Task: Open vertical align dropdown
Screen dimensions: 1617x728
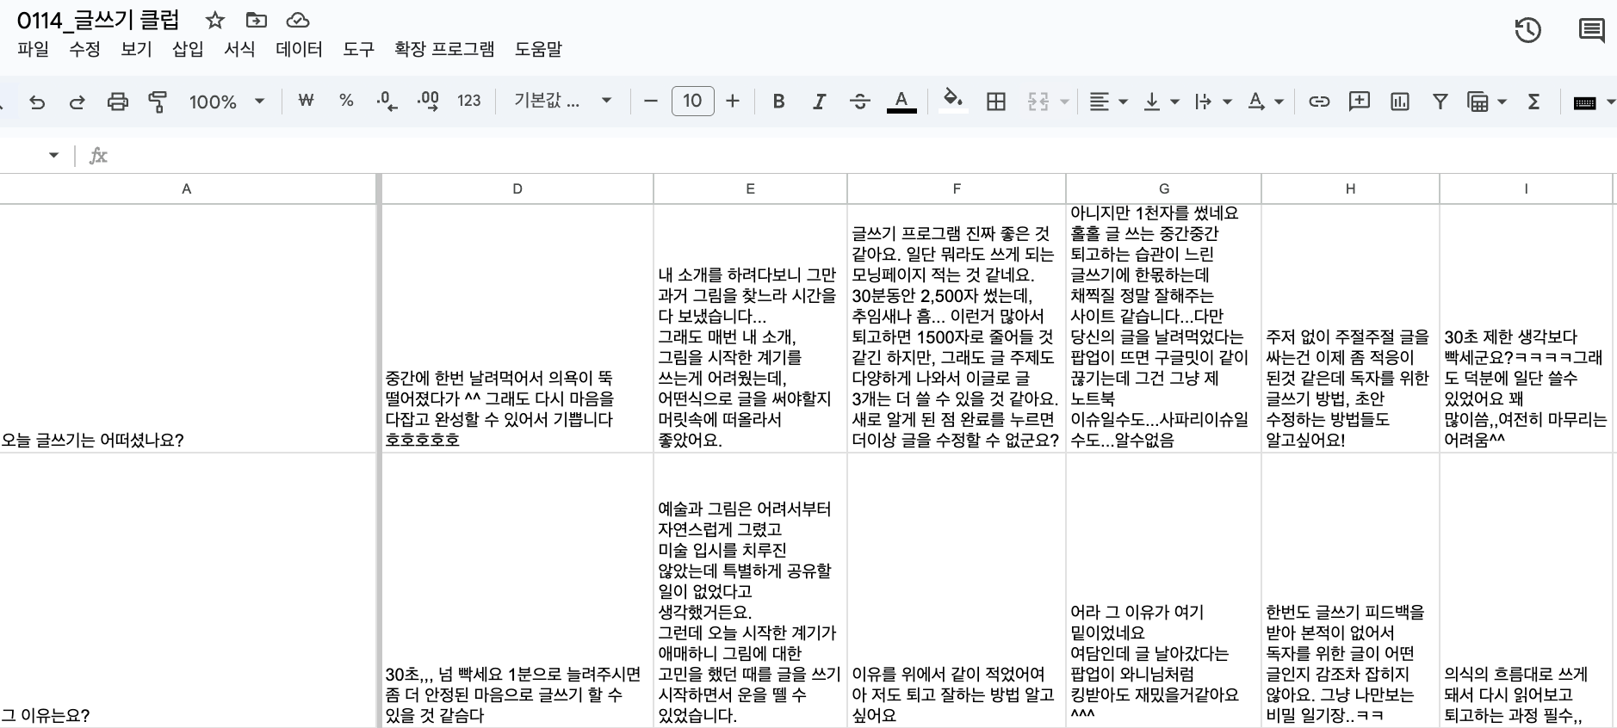Action: [x=1161, y=102]
